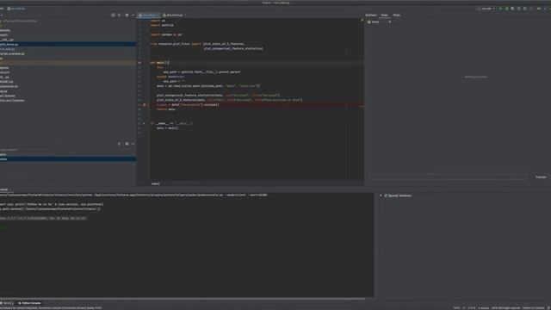Click the Python interpreter entry in status bar
The image size is (551, 310).
point(533,308)
